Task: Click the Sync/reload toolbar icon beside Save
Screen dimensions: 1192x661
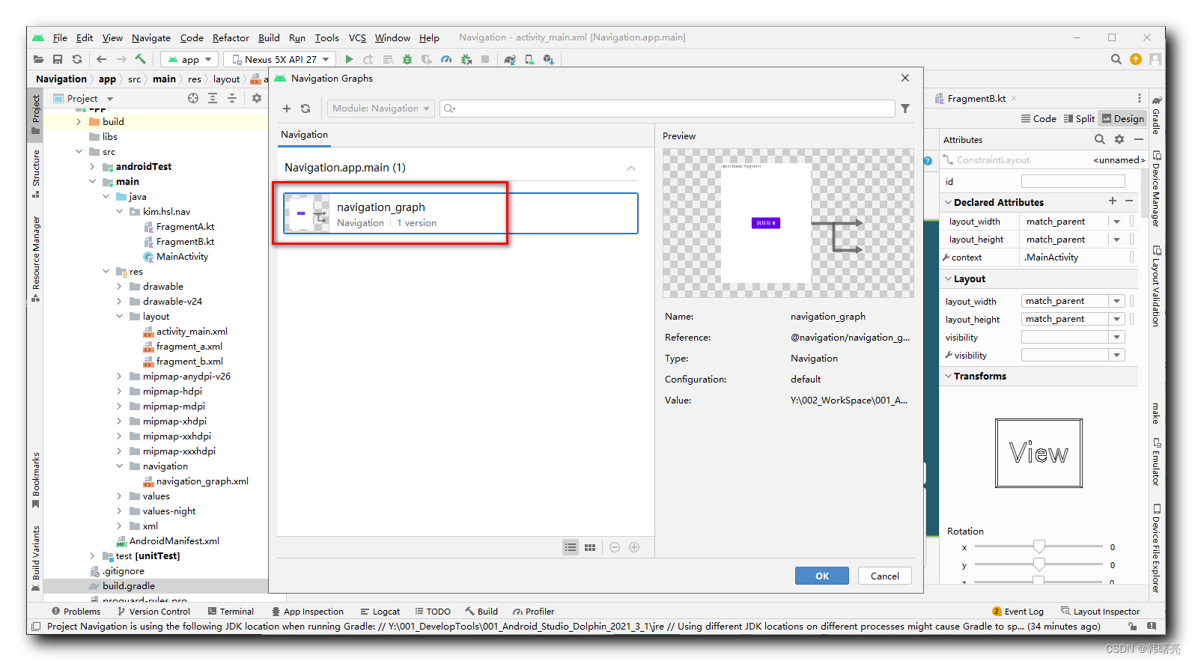Action: click(77, 59)
